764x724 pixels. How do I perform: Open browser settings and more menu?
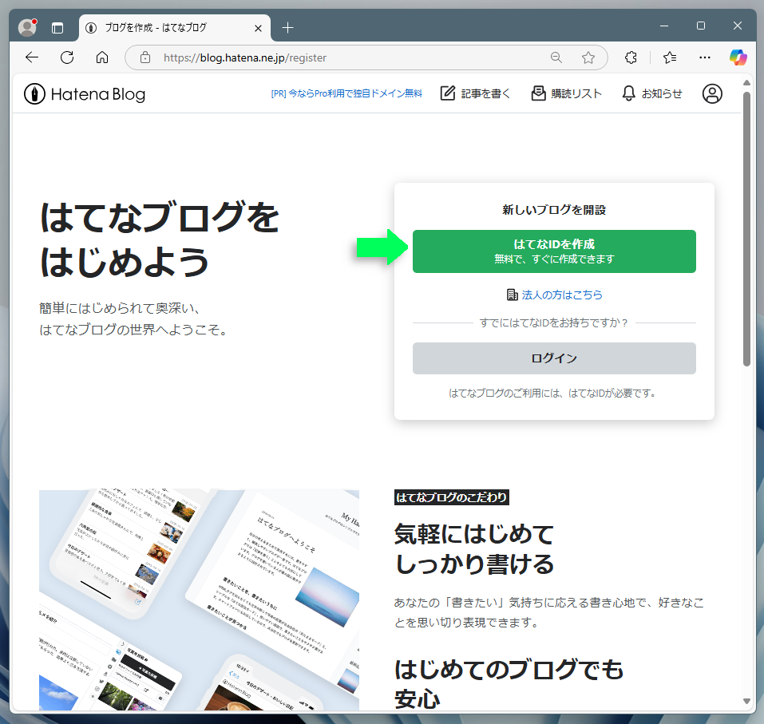(x=705, y=57)
